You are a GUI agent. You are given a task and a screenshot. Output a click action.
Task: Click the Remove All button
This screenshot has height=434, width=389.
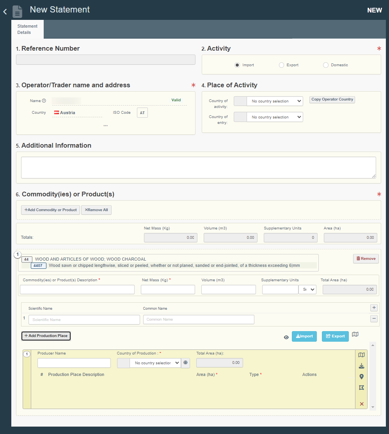(x=96, y=210)
